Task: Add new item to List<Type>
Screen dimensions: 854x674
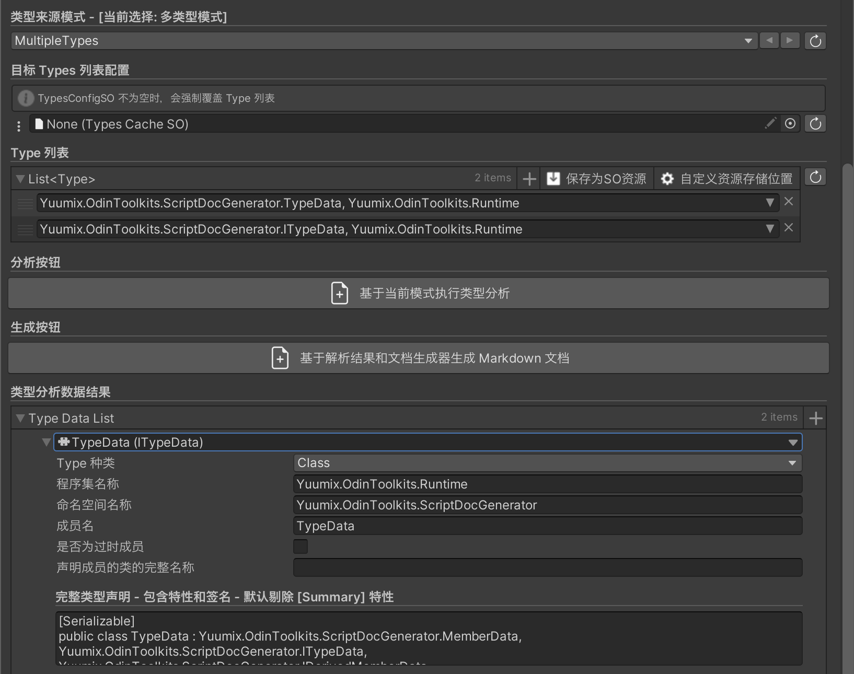Action: 529,179
